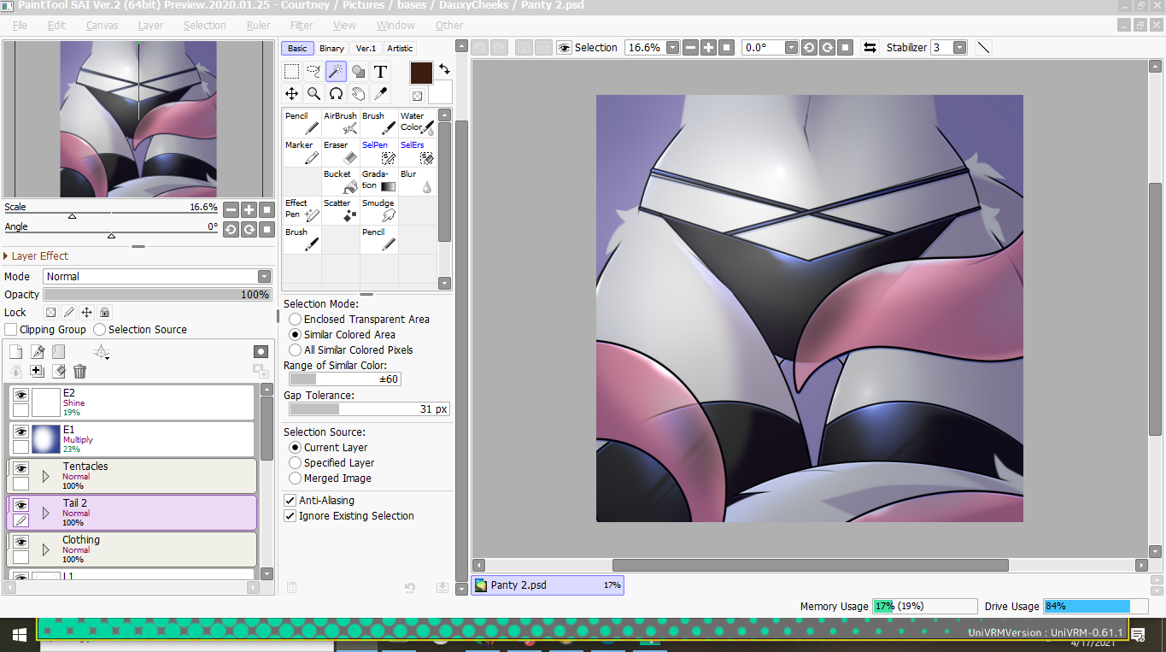
Task: Choose the Blur tool
Action: tap(418, 181)
